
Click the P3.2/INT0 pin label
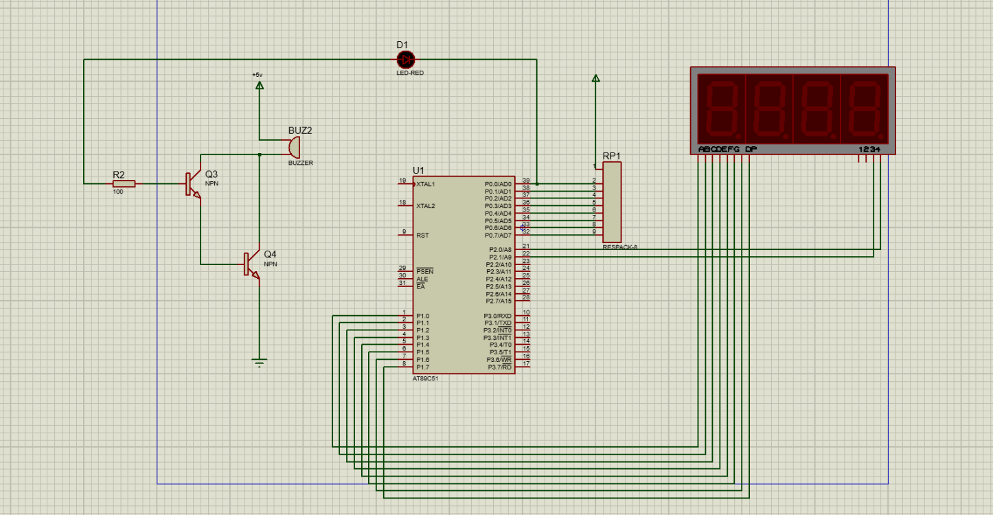(x=498, y=330)
